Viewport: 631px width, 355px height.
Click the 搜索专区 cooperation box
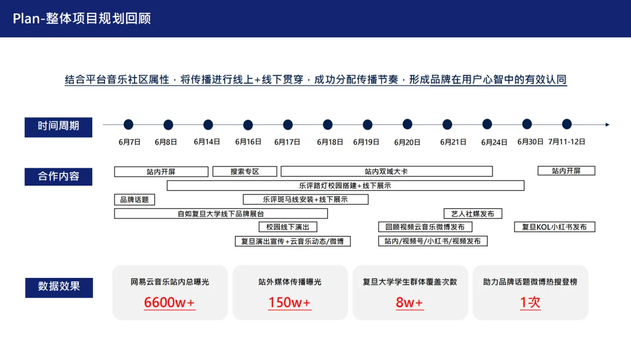click(x=245, y=171)
